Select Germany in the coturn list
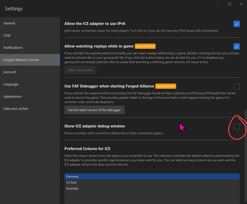Screen dimensions: 247x204 click(x=152, y=176)
